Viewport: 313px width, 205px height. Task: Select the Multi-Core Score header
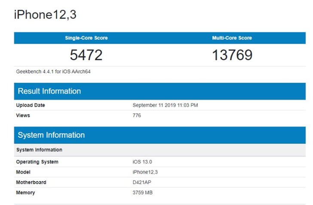[x=232, y=38]
